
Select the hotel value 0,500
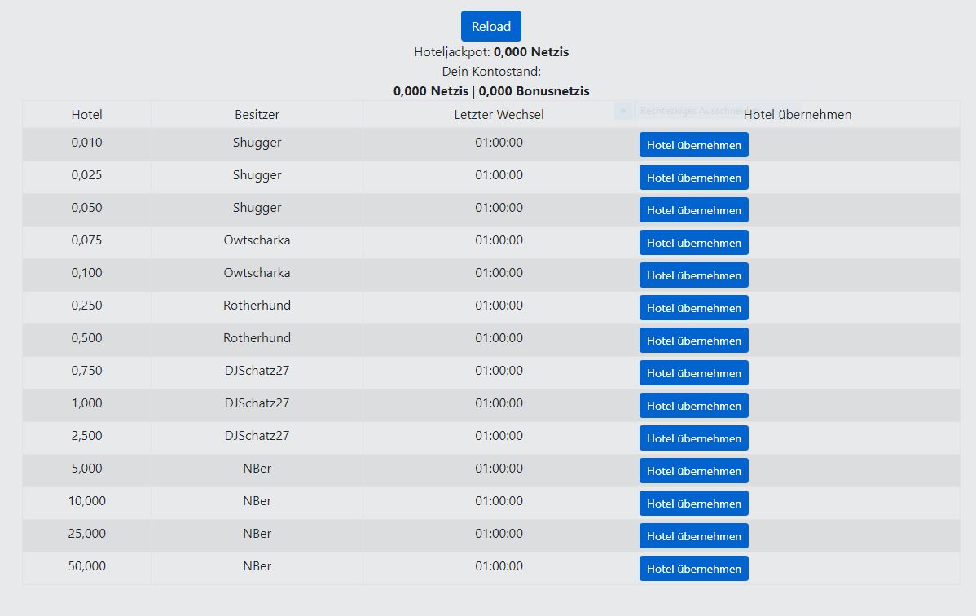pyautogui.click(x=86, y=337)
